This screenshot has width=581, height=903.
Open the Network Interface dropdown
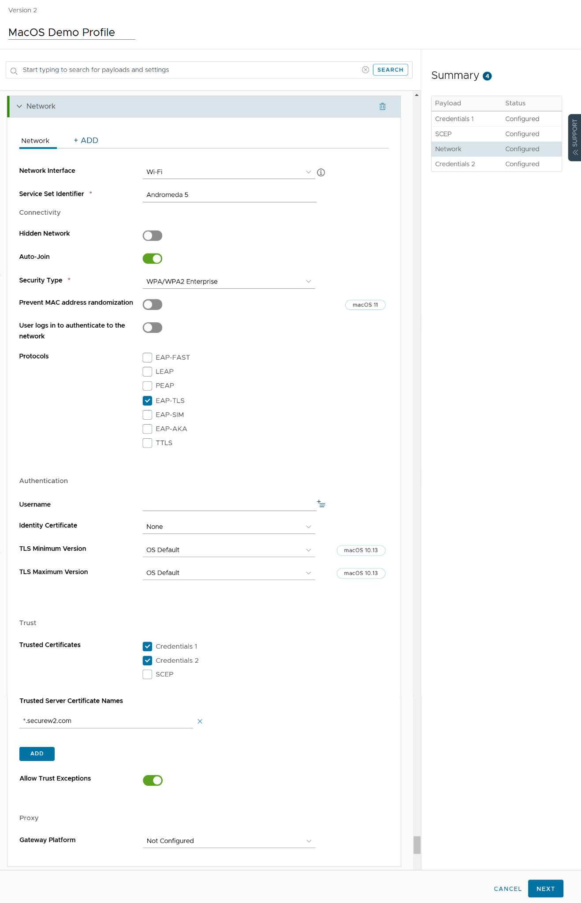pos(229,172)
